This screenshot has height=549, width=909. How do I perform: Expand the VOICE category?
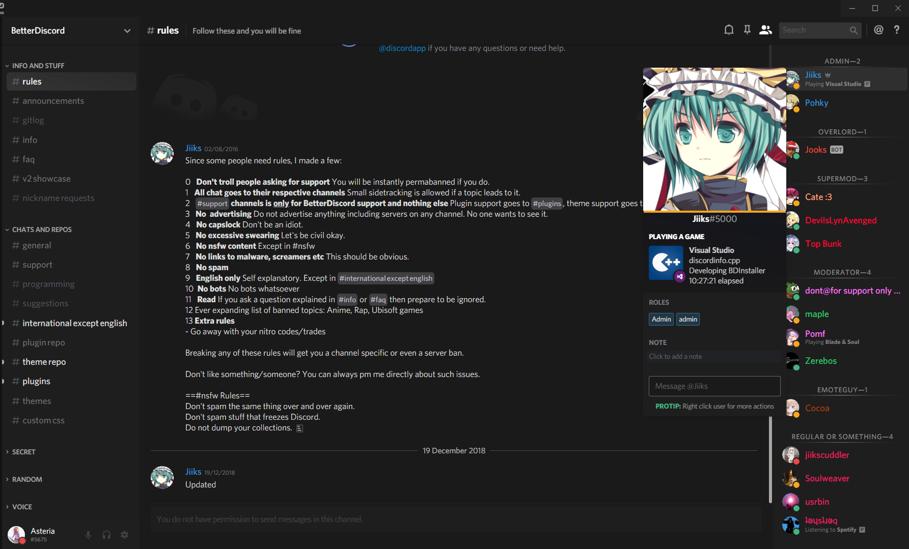(x=19, y=507)
